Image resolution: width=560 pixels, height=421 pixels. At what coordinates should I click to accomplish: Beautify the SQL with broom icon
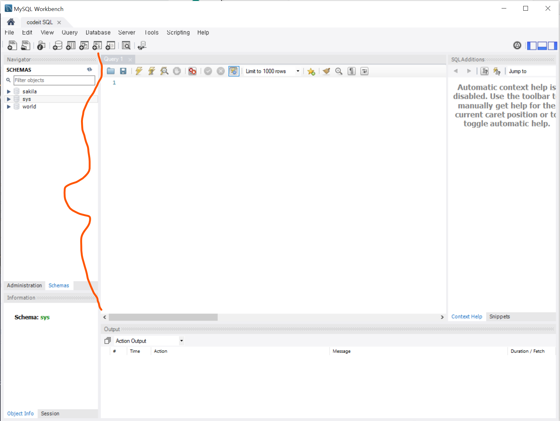[326, 71]
